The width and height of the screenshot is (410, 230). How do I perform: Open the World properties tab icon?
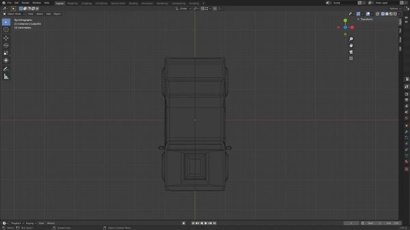pos(406,118)
